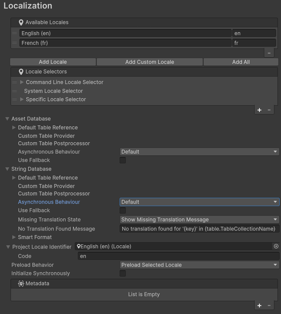Click the Add Custom Locale button
The image size is (281, 314).
tap(150, 62)
